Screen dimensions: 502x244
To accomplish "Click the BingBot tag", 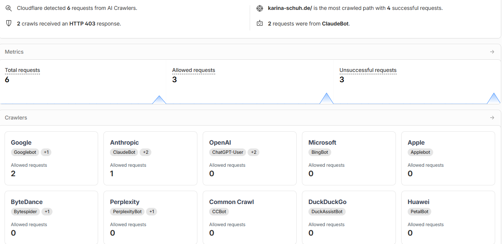I will (x=320, y=152).
